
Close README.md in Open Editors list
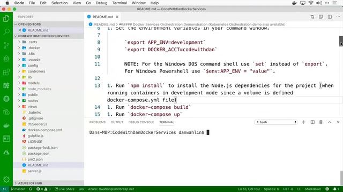pyautogui.click(x=20, y=30)
